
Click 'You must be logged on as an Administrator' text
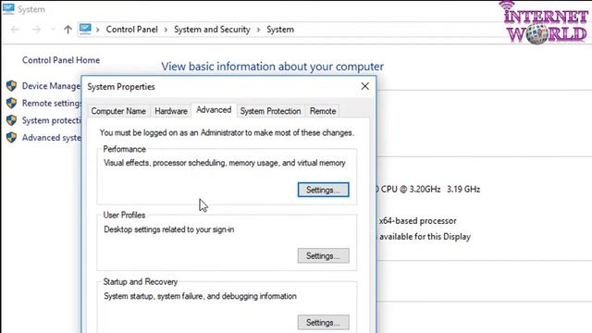(x=227, y=133)
